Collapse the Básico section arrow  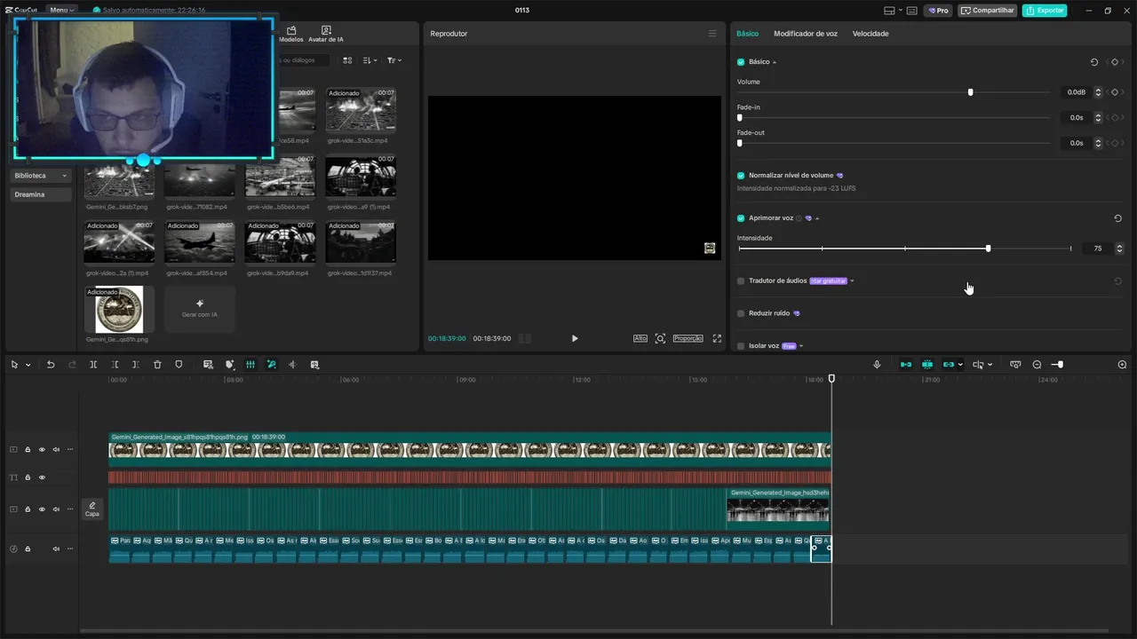(775, 62)
